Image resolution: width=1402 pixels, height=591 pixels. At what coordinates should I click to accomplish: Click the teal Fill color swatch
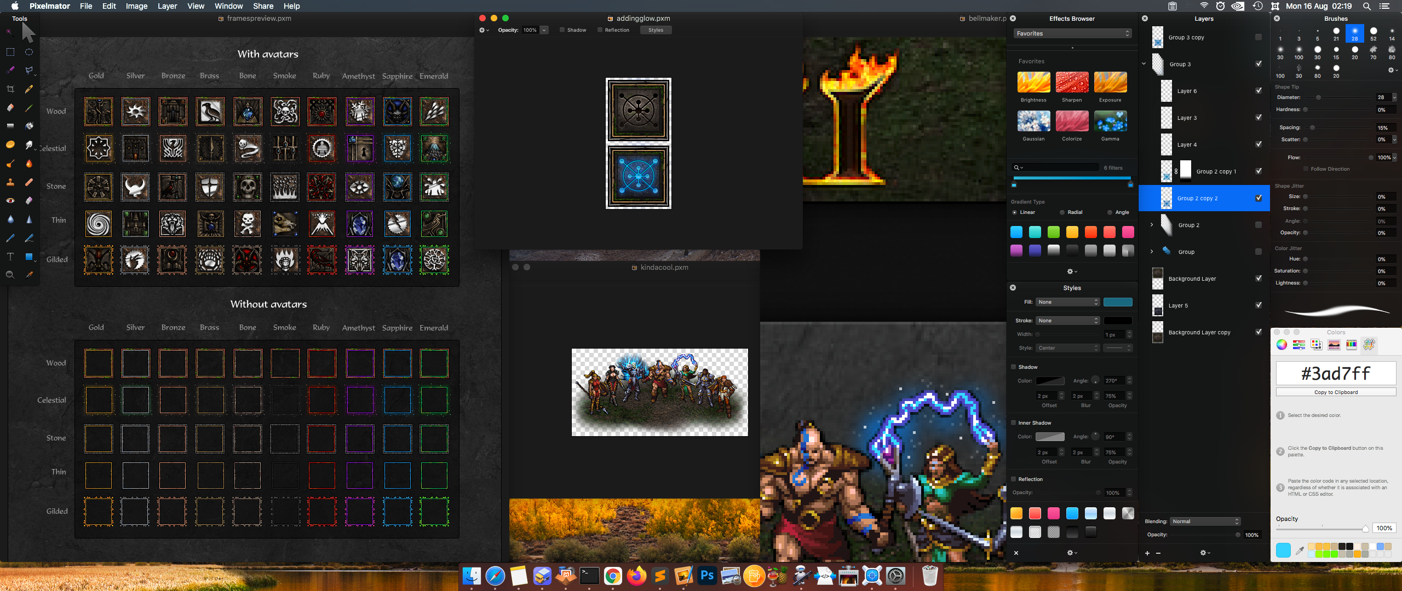(x=1118, y=302)
